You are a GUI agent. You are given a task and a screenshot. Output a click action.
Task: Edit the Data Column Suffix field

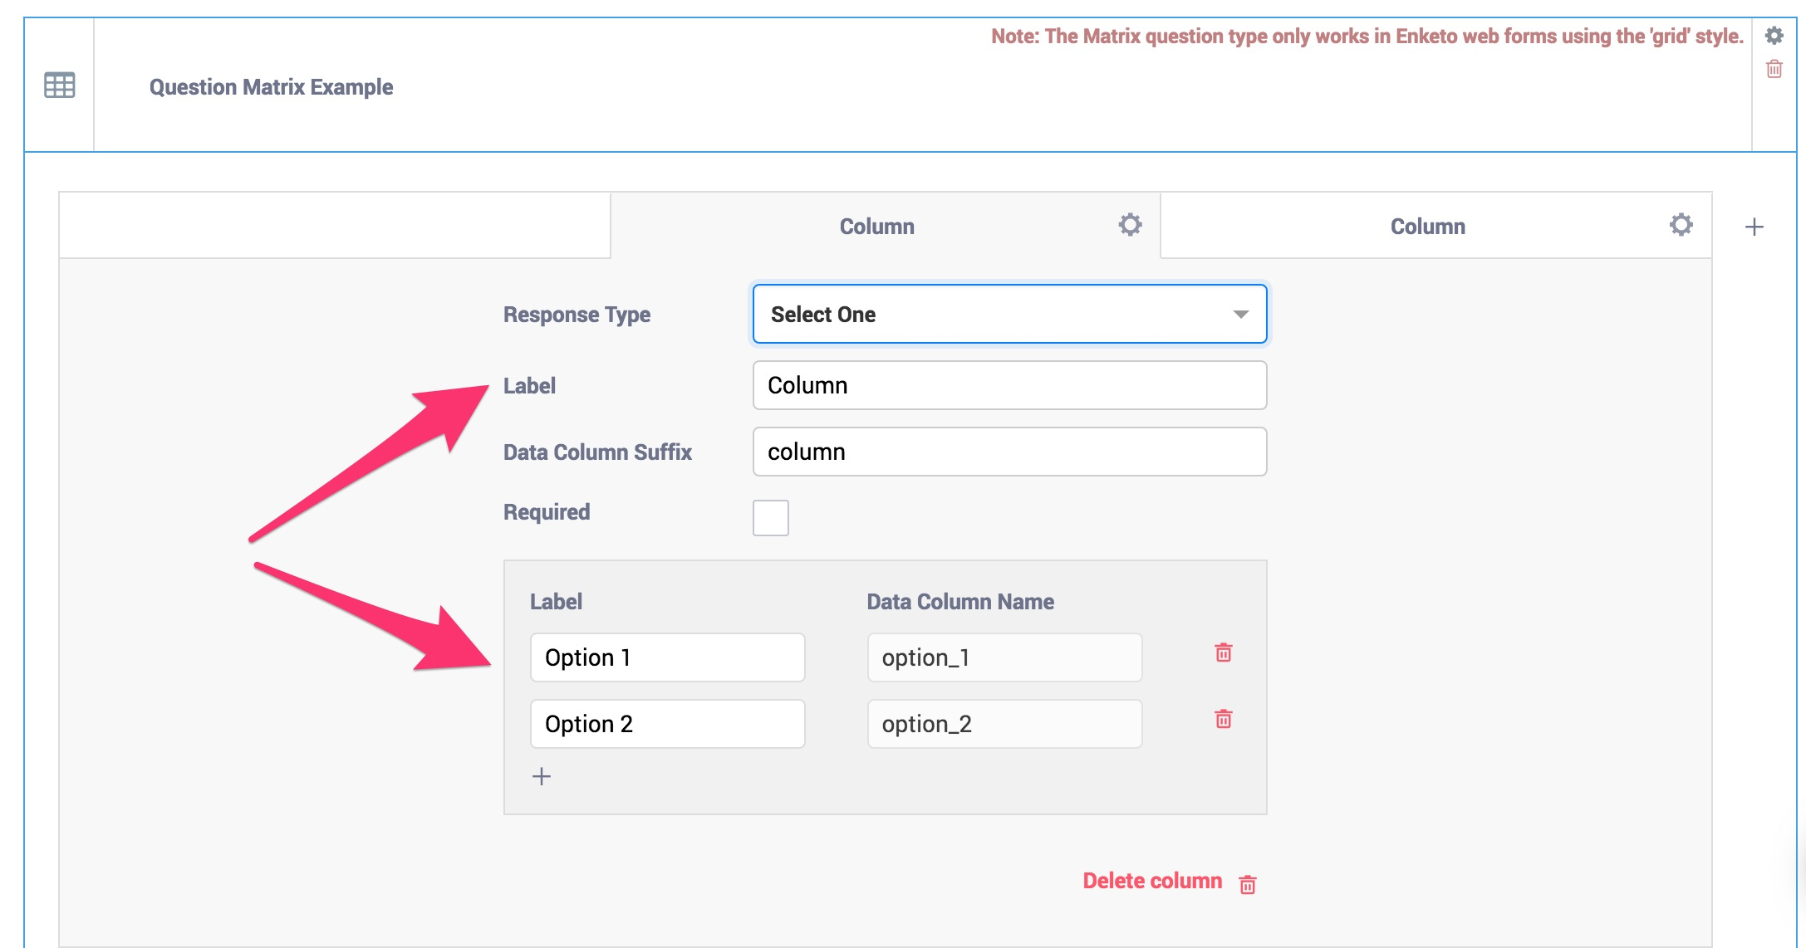pyautogui.click(x=1009, y=452)
